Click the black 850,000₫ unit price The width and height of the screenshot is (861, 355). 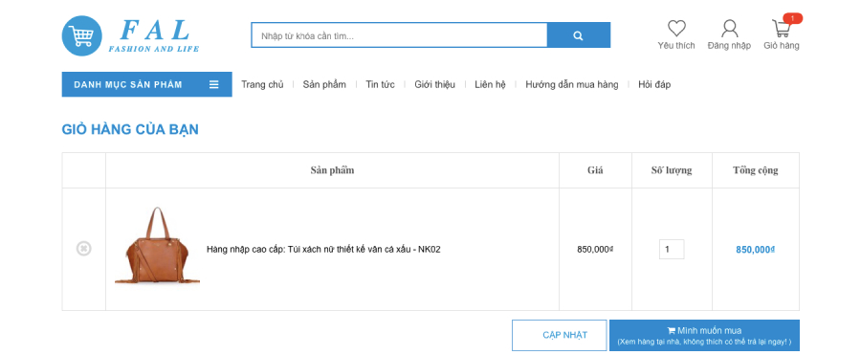tap(595, 249)
